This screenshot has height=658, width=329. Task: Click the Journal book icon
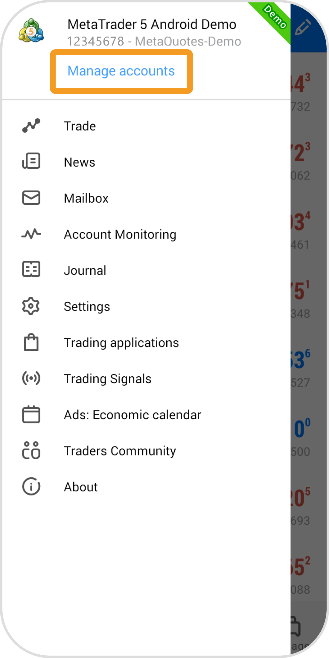(31, 269)
